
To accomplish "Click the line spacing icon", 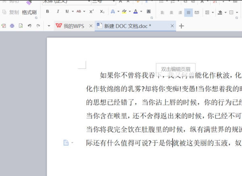I will click(207, 12).
